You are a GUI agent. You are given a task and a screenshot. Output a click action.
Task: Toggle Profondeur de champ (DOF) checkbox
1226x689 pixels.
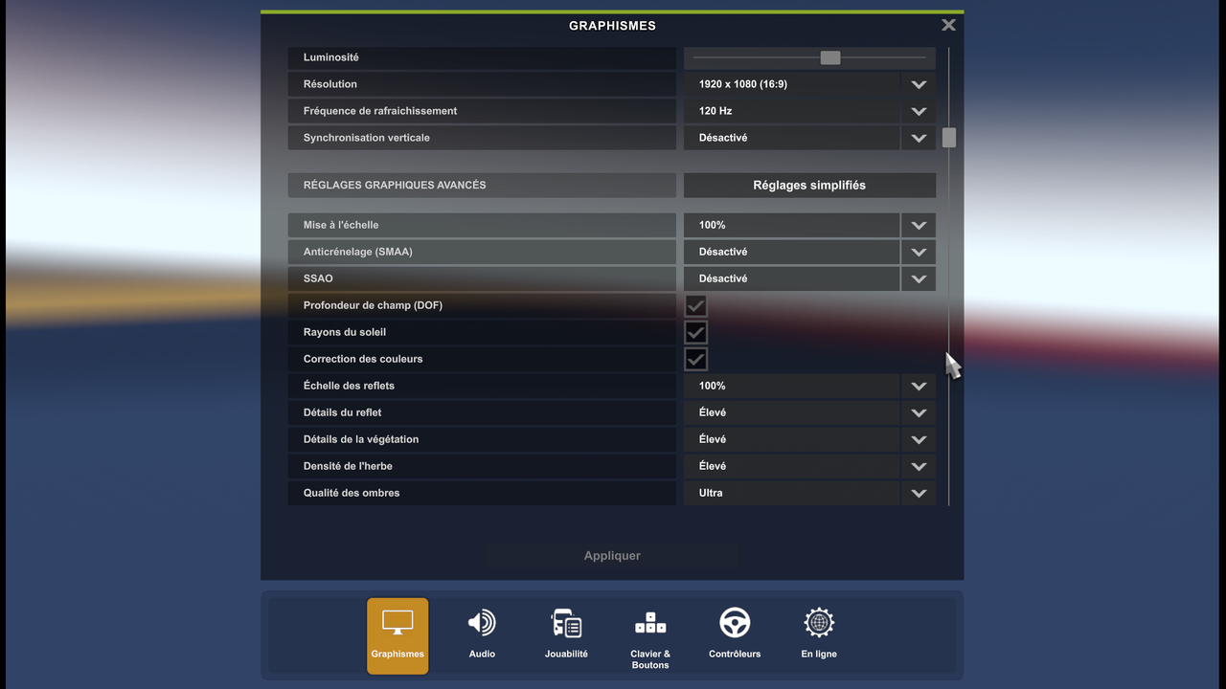(695, 305)
